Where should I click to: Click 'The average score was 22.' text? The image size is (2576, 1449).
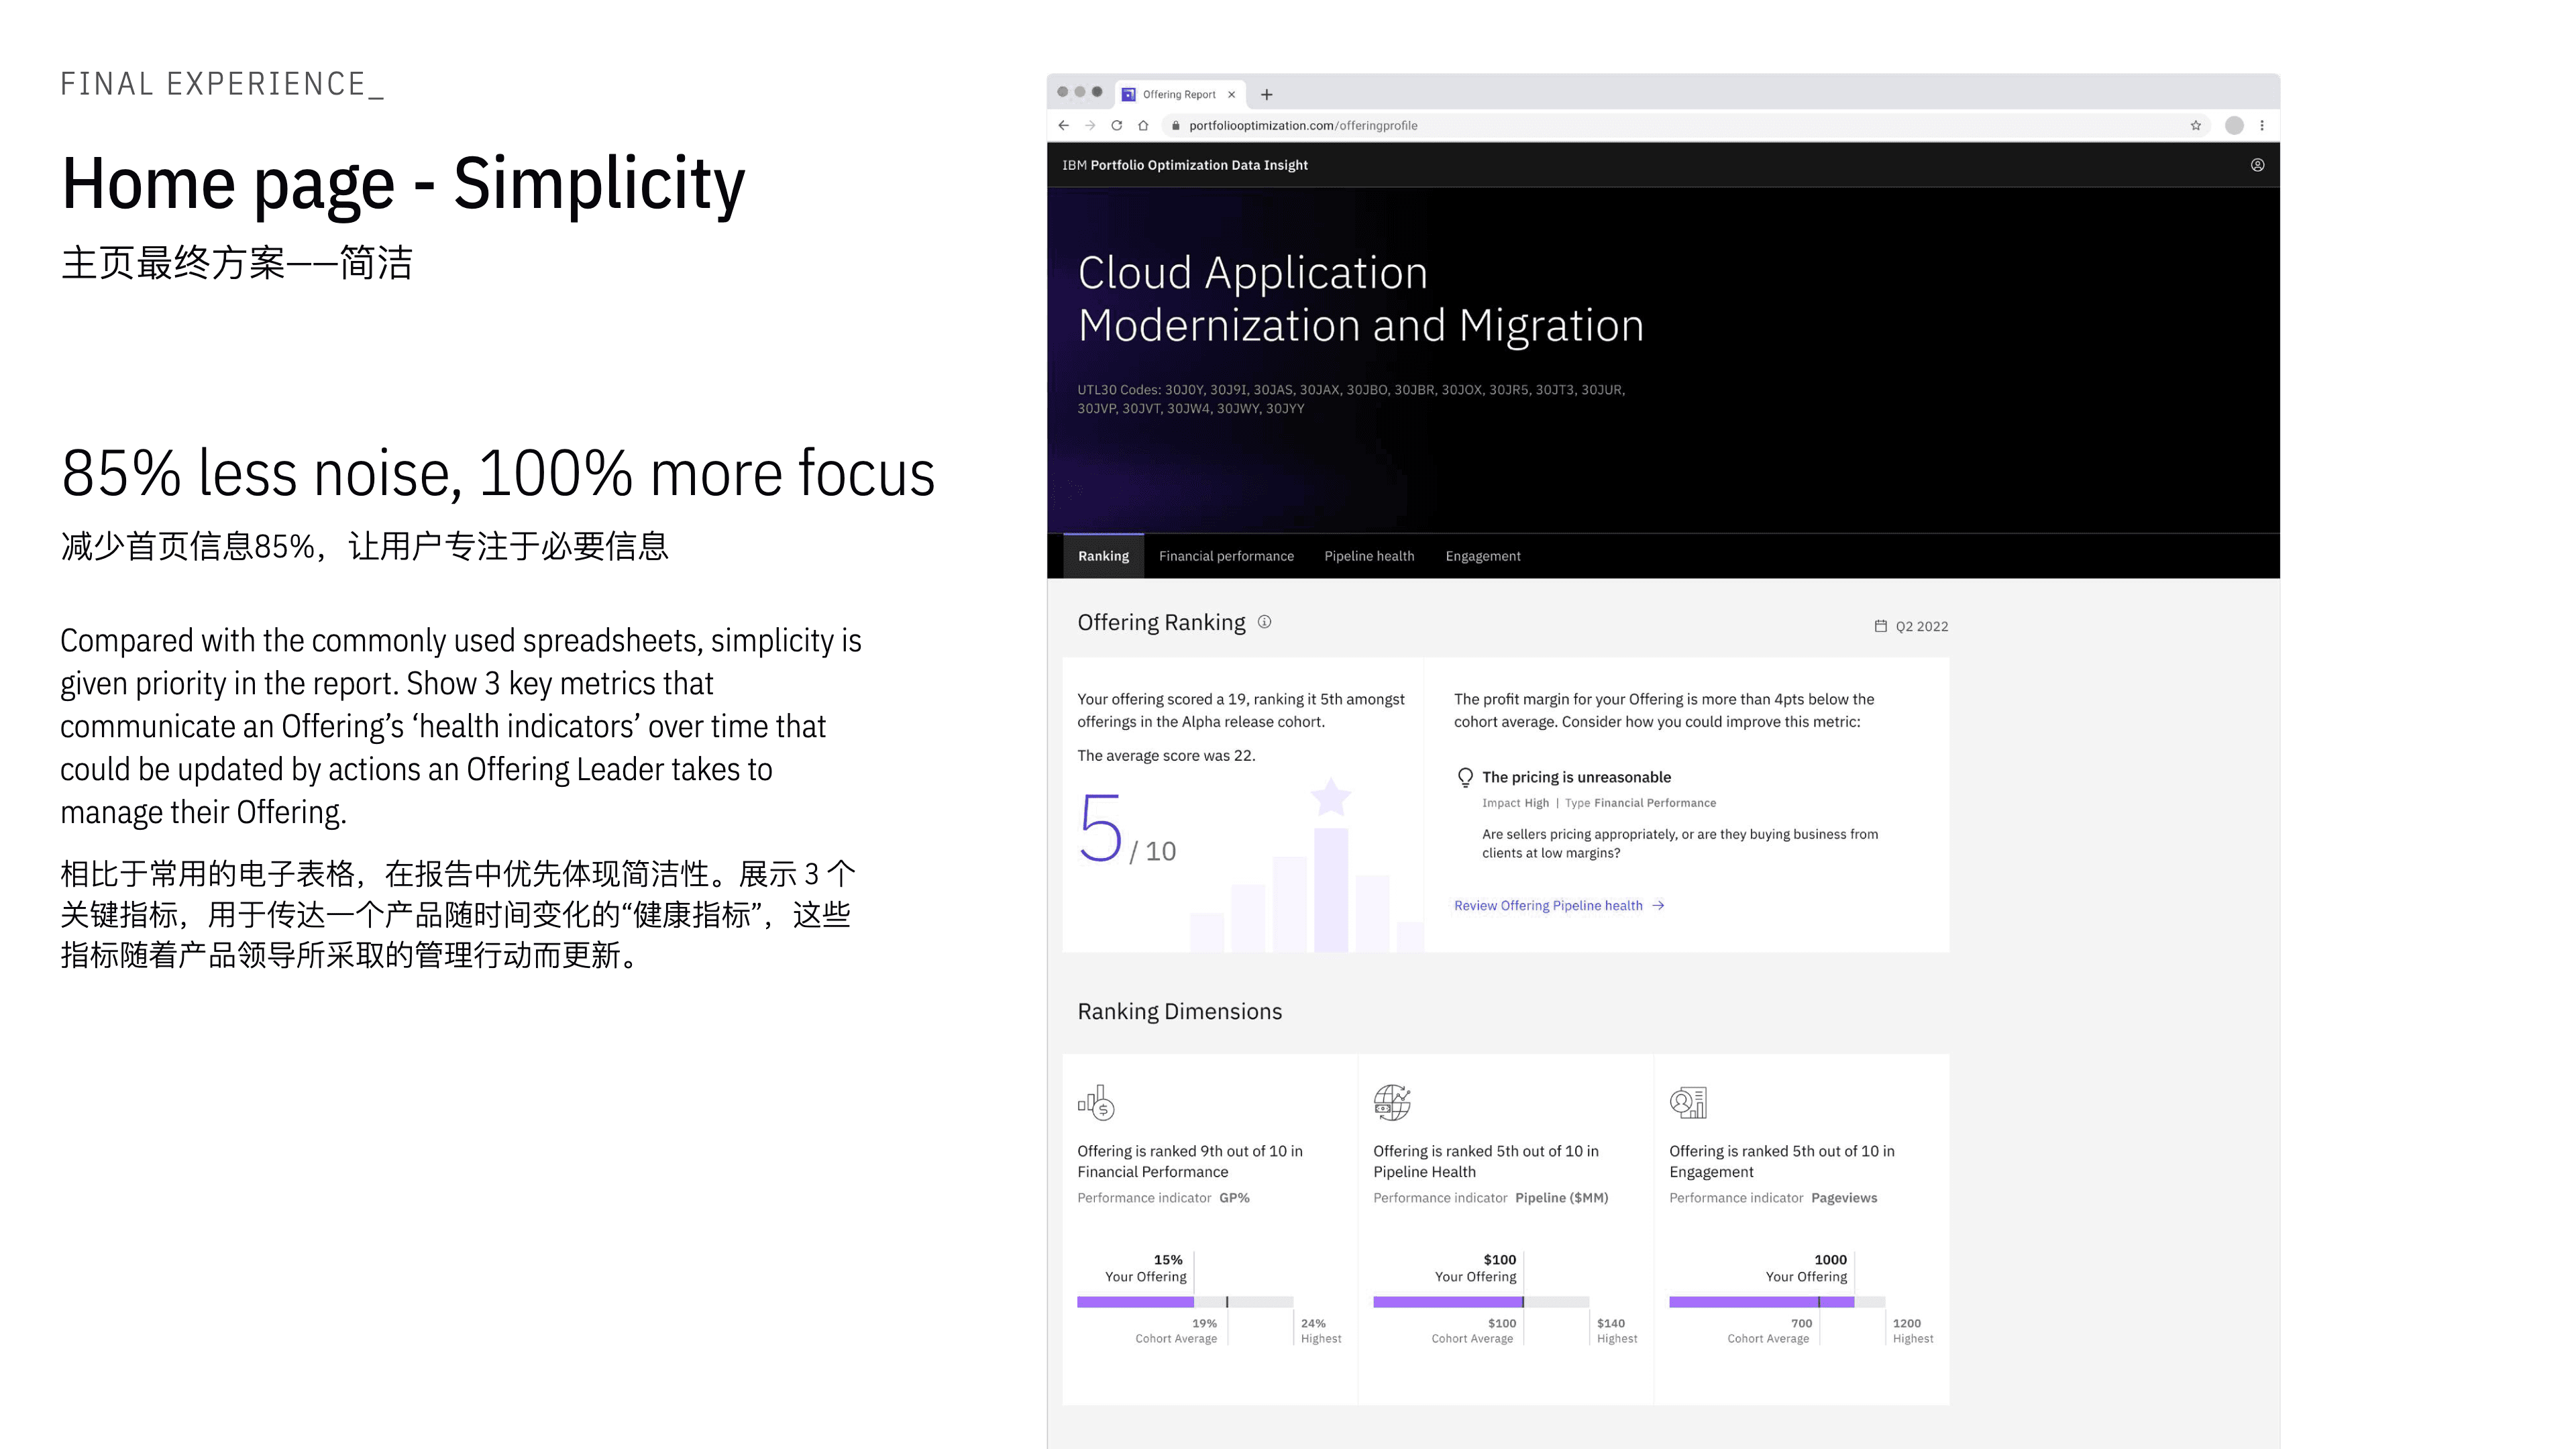[x=1166, y=755]
